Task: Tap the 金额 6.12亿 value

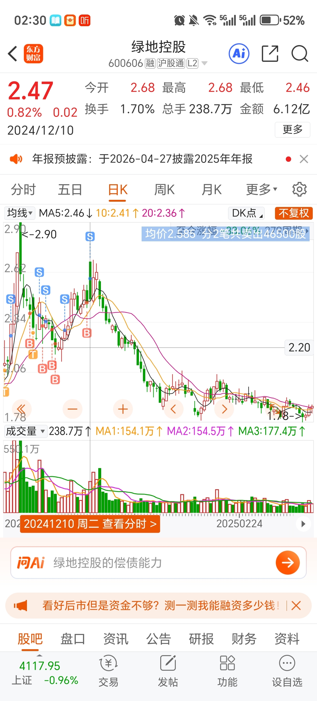Action: (x=291, y=109)
